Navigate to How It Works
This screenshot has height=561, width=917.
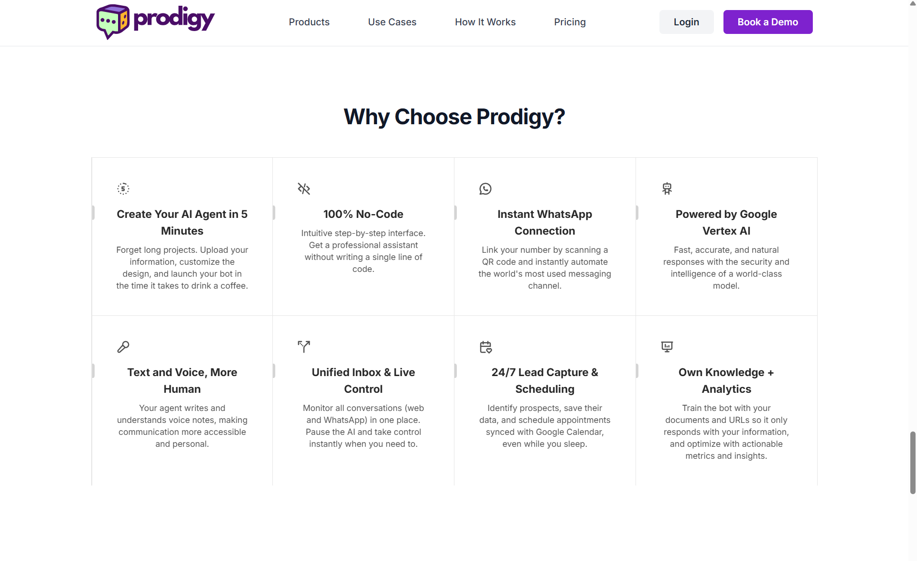pos(485,22)
